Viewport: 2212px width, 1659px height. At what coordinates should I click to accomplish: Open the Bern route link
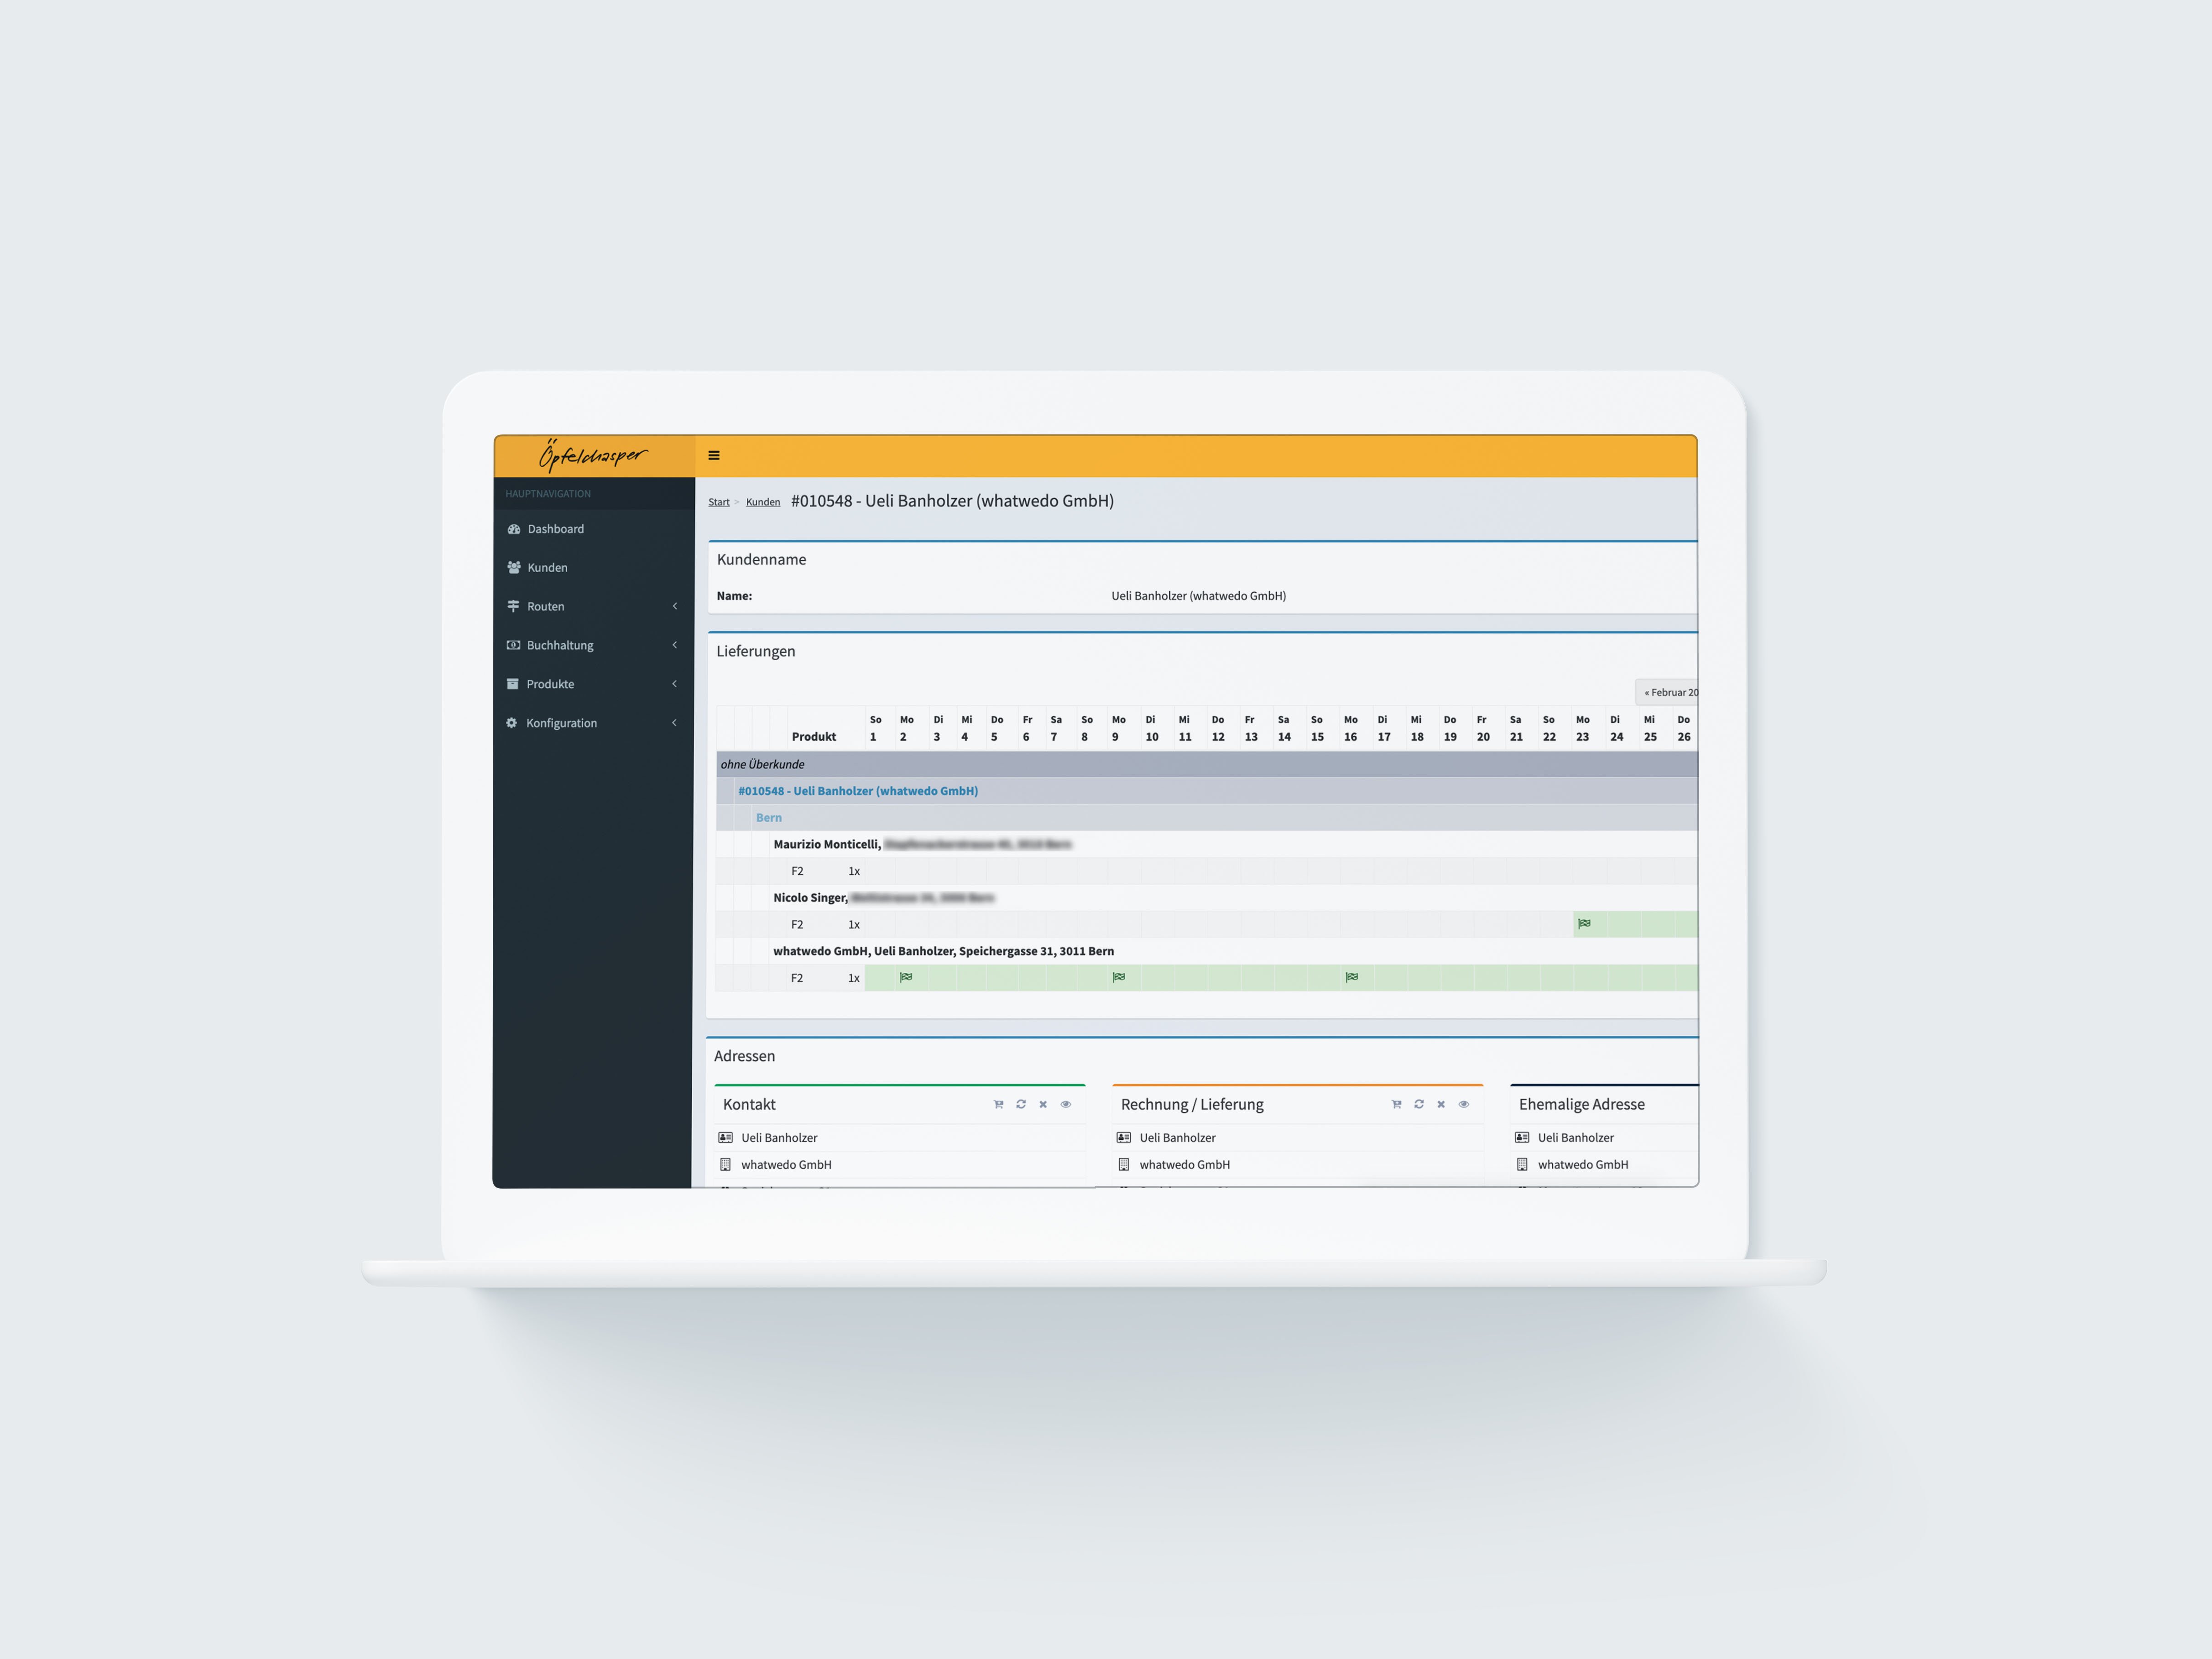769,818
